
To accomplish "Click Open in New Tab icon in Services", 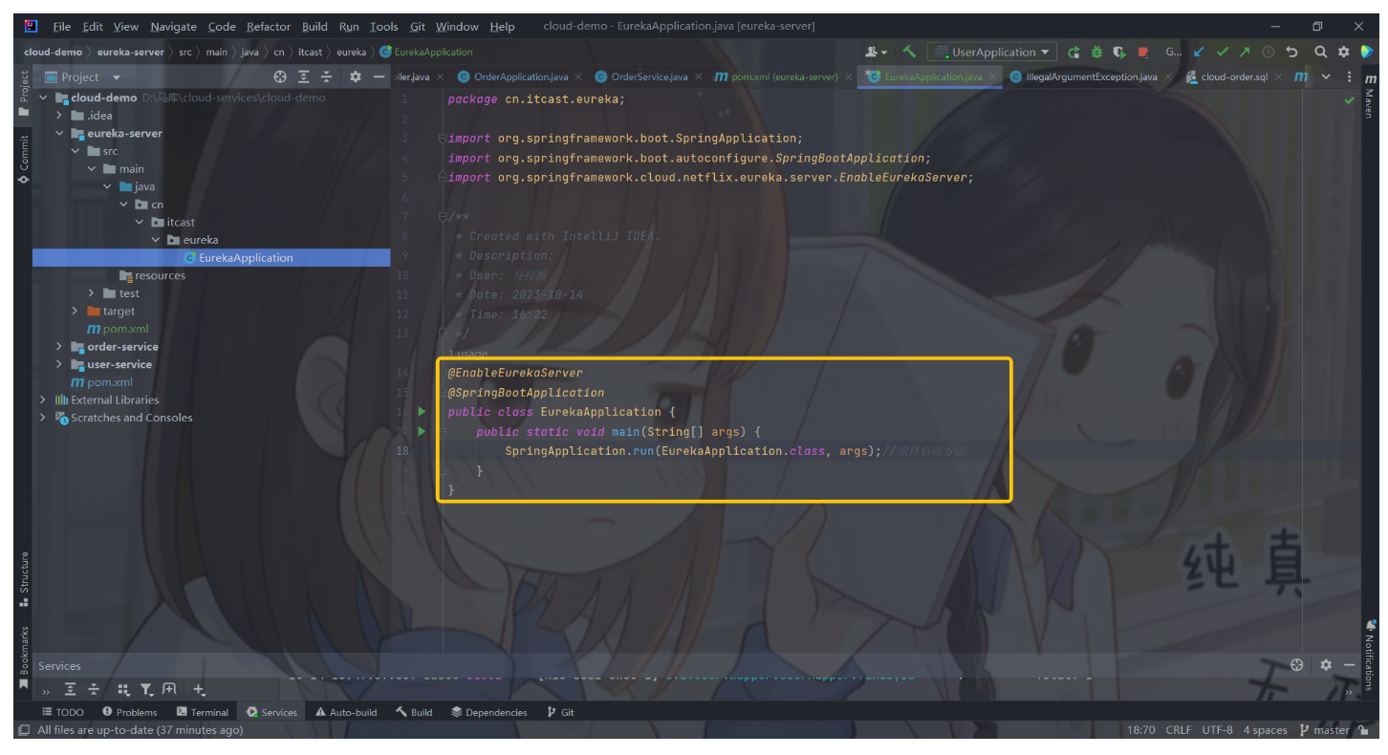I will 169,689.
